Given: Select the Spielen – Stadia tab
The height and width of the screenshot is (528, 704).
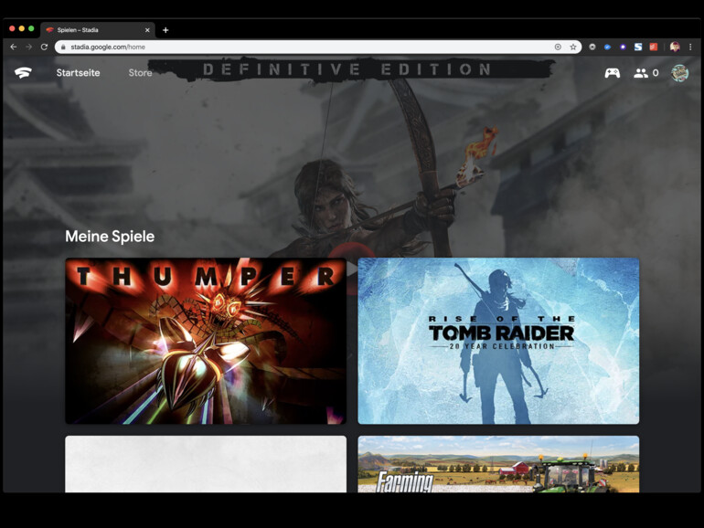Looking at the screenshot, I should pos(98,30).
